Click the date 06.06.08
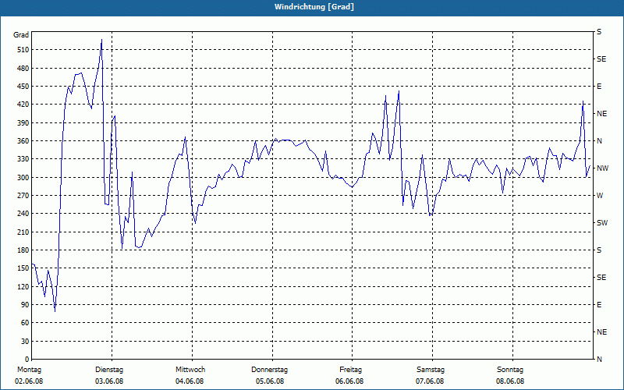This screenshot has width=624, height=390. 349,381
